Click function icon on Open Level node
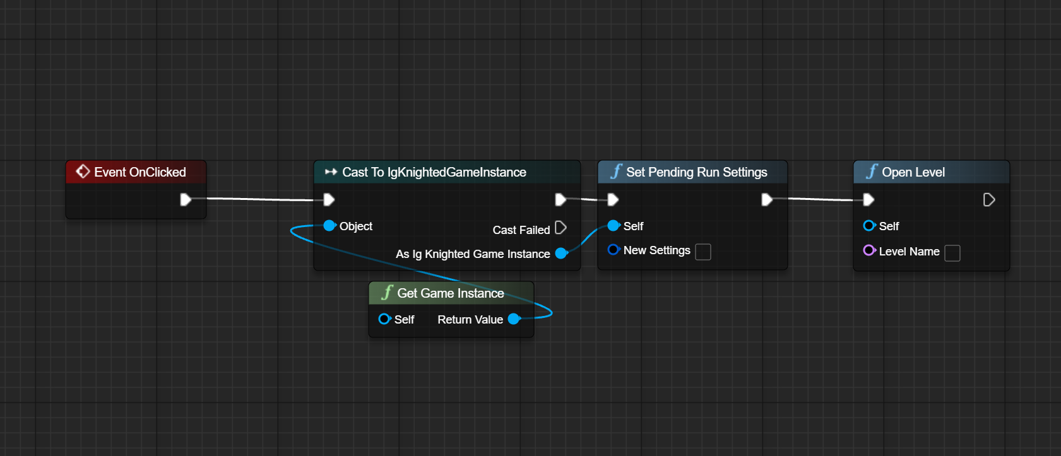The width and height of the screenshot is (1061, 456). coord(872,172)
